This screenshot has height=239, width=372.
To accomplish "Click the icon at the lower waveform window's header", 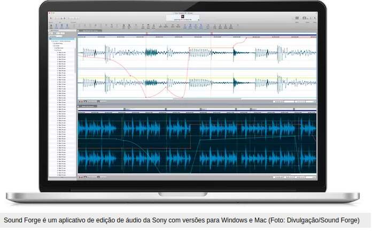I will pos(79,106).
